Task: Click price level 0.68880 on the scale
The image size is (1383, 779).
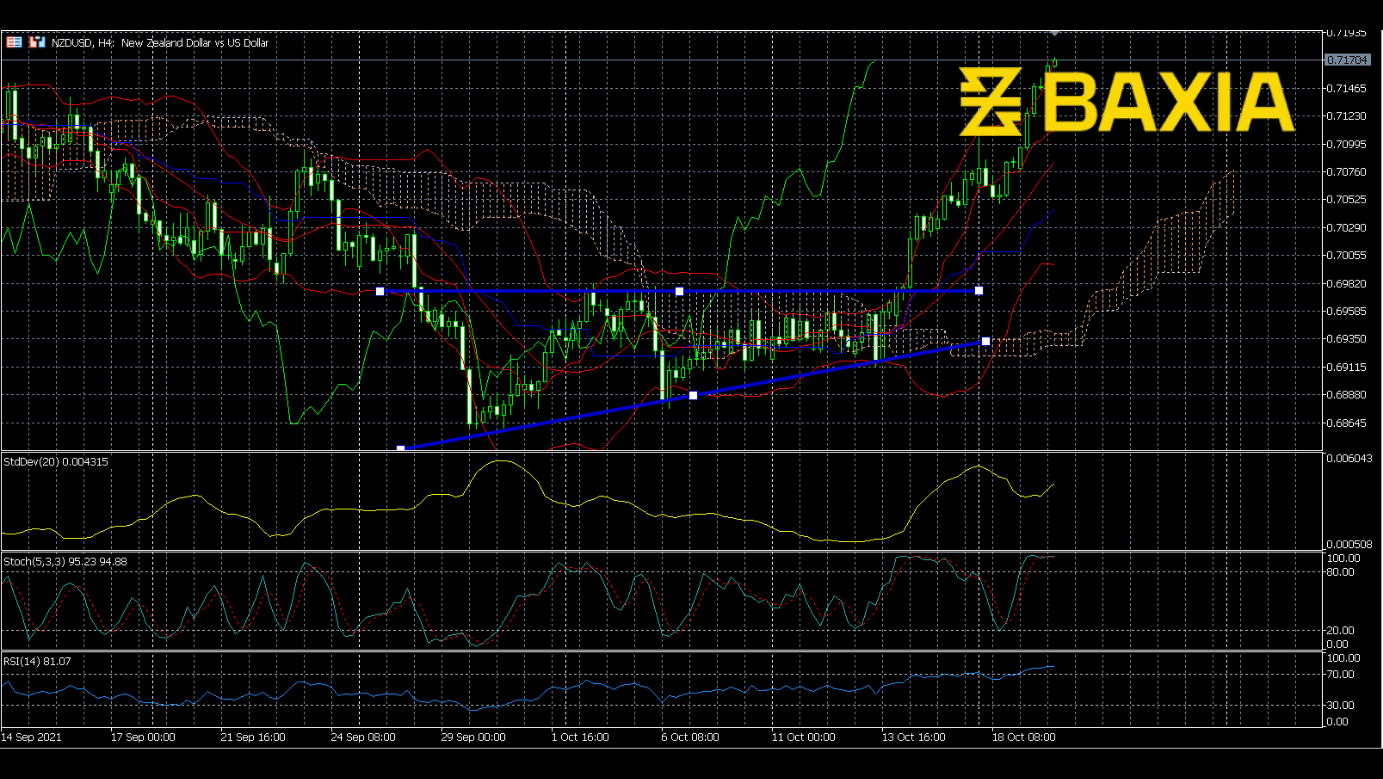Action: tap(1346, 395)
